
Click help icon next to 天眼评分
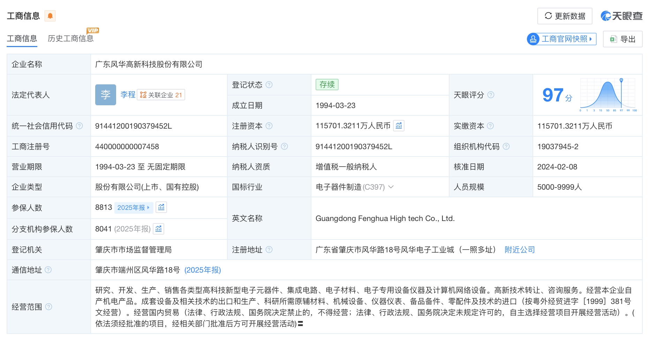click(x=491, y=95)
